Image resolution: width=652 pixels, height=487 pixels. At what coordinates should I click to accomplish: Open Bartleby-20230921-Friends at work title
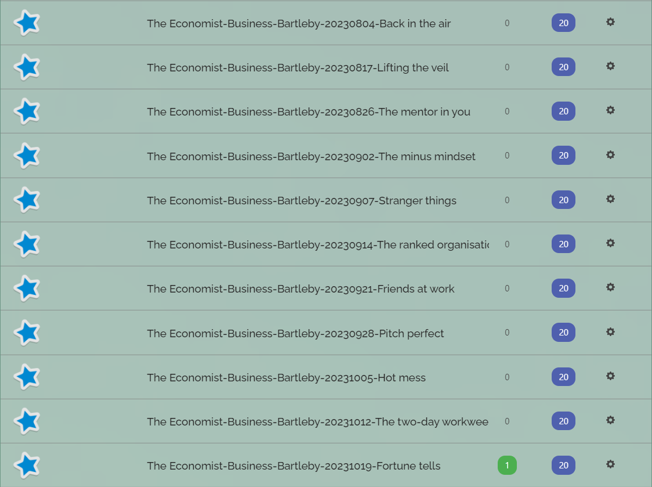pos(300,289)
